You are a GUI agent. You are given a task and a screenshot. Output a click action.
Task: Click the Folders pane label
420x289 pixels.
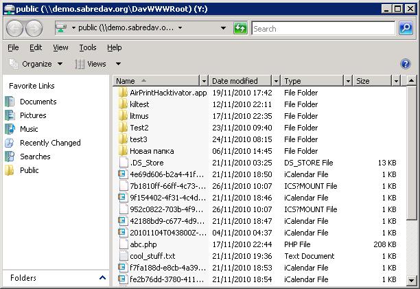23,278
